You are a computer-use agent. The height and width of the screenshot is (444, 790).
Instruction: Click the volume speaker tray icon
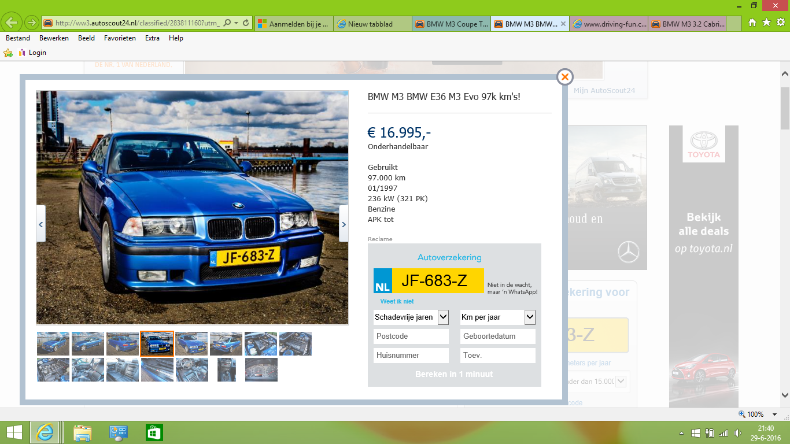click(x=737, y=432)
